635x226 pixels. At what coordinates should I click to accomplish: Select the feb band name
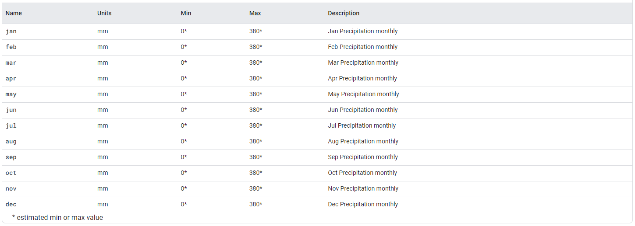11,47
